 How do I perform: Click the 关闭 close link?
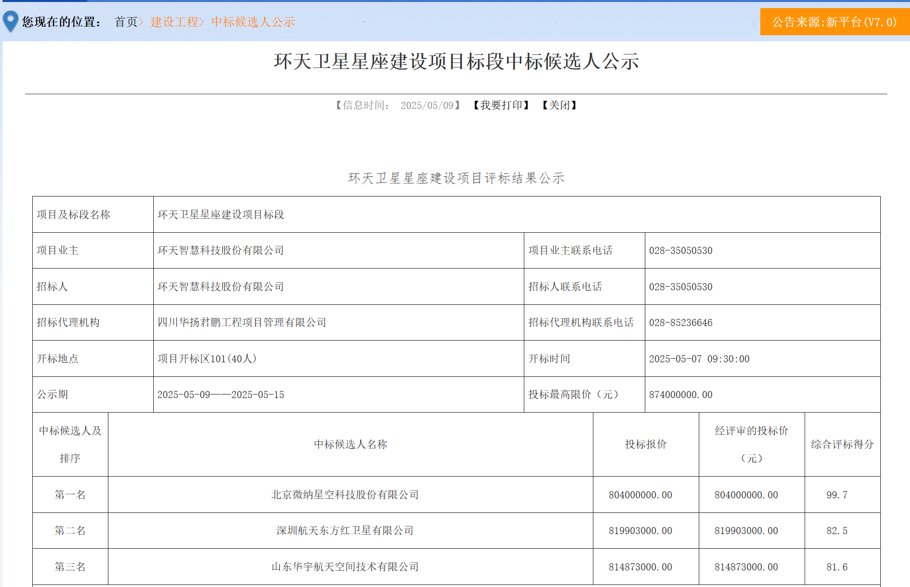[x=559, y=105]
